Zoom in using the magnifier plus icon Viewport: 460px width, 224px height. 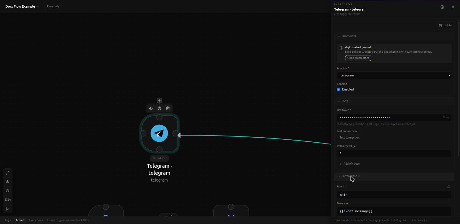click(8, 182)
